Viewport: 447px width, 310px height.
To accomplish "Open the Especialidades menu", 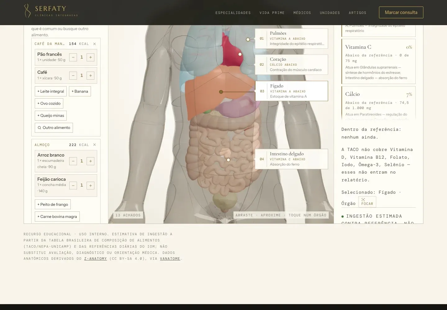I will click(233, 13).
